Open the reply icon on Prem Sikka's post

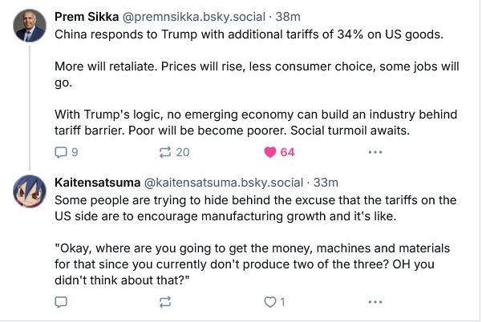[x=61, y=152]
